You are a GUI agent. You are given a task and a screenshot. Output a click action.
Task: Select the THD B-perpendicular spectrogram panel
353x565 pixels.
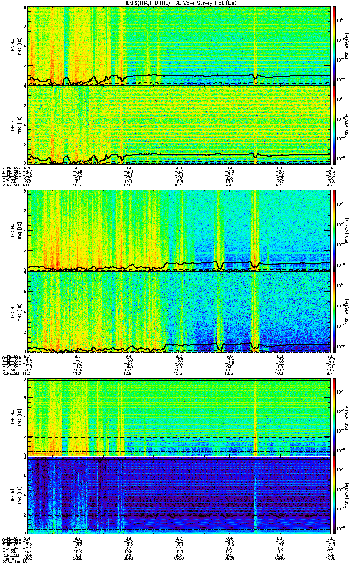tap(179, 230)
